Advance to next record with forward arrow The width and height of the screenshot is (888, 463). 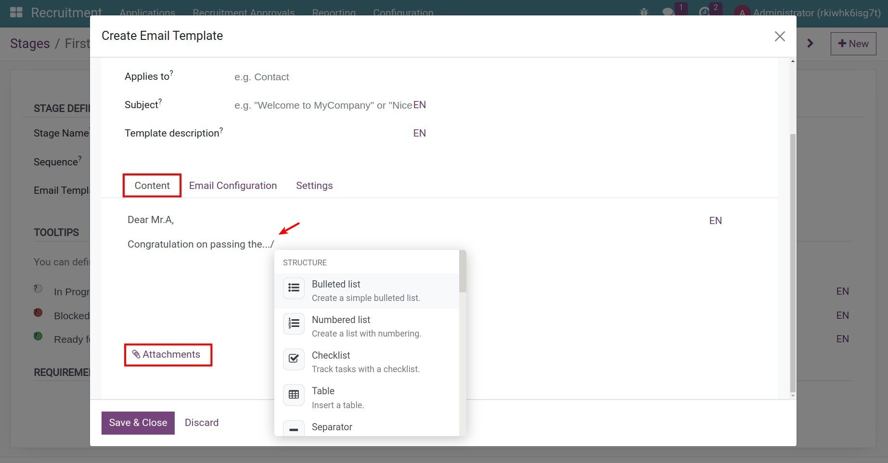(x=810, y=43)
